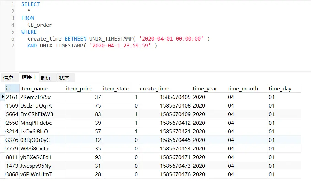Click line number 7 in gutter
311x181 pixels.
click(13, 46)
